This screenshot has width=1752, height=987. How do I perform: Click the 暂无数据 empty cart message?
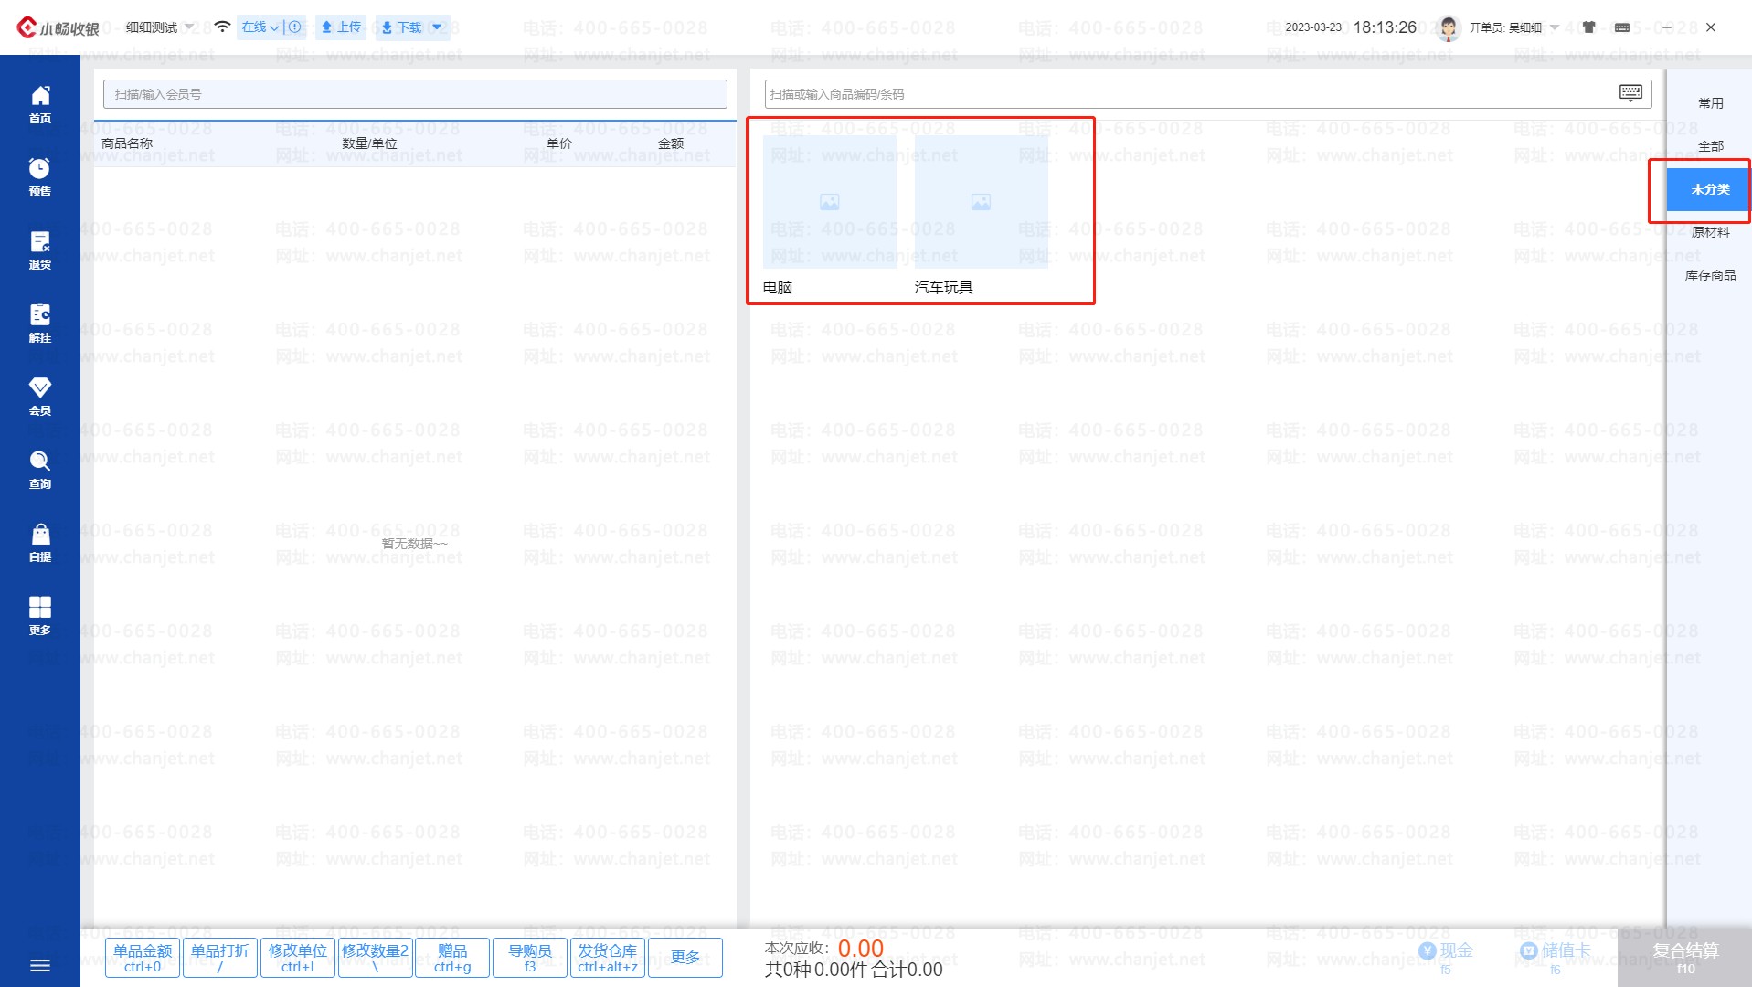(415, 544)
